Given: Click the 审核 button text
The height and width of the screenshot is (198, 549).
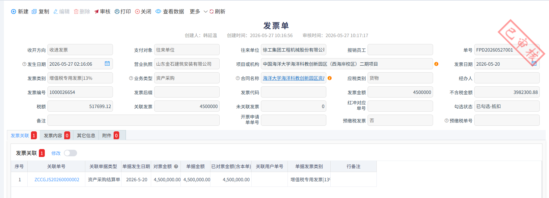Looking at the screenshot, I should tap(105, 11).
